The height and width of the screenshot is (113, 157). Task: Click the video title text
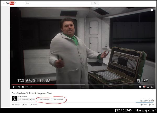pos(32,93)
